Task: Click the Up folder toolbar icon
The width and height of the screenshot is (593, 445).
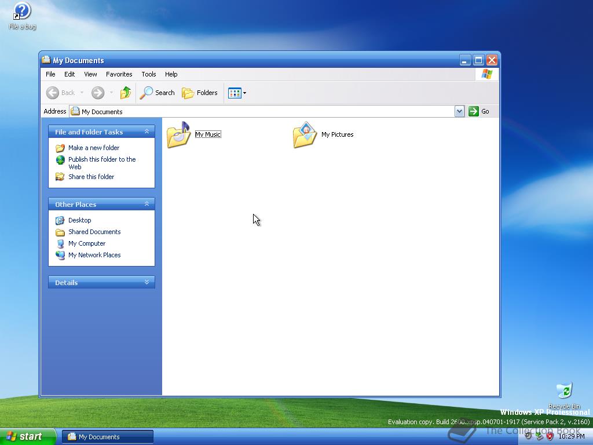Action: click(x=126, y=93)
